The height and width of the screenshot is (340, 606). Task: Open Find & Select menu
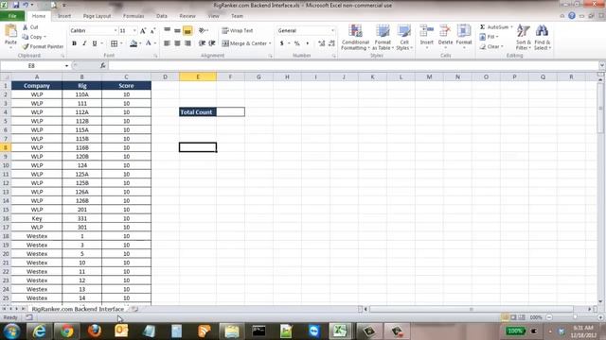point(543,37)
